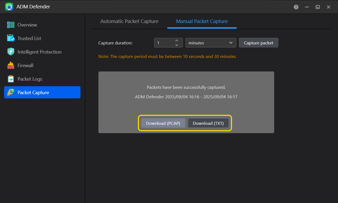Open the minutes unit dropdown
338x203 pixels.
(x=211, y=43)
